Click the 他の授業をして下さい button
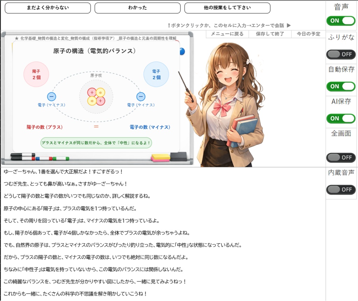The width and height of the screenshot is (358, 301). pyautogui.click(x=227, y=8)
